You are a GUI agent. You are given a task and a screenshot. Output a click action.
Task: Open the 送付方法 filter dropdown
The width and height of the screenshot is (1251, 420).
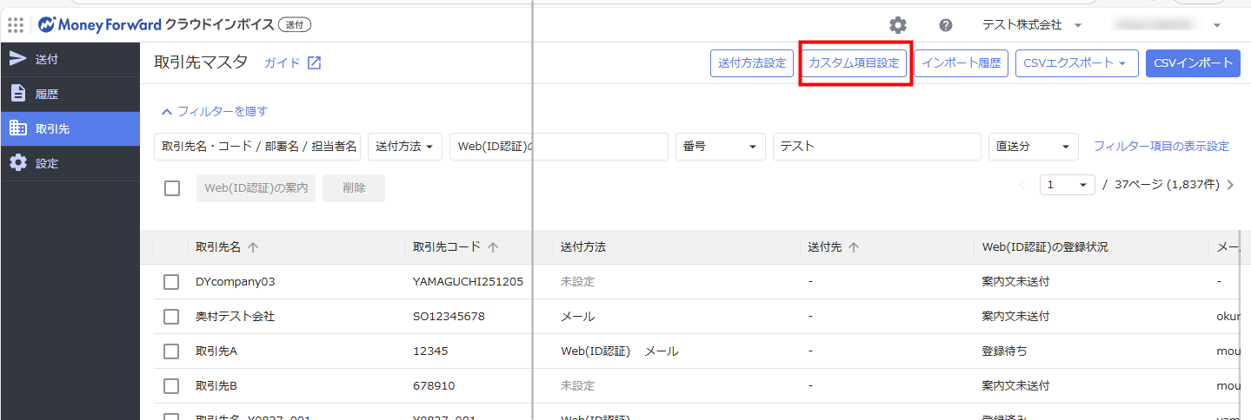click(x=405, y=147)
